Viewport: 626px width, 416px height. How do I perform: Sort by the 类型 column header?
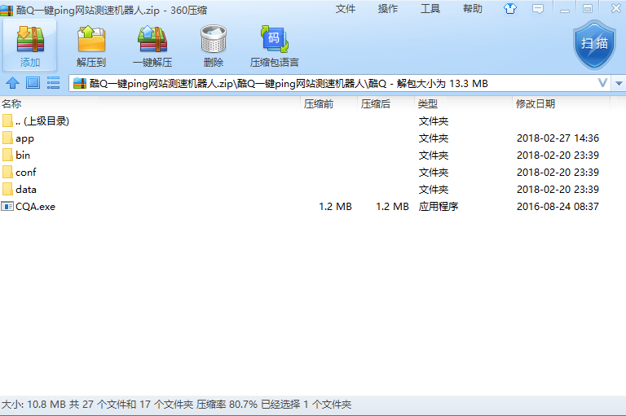(464, 104)
